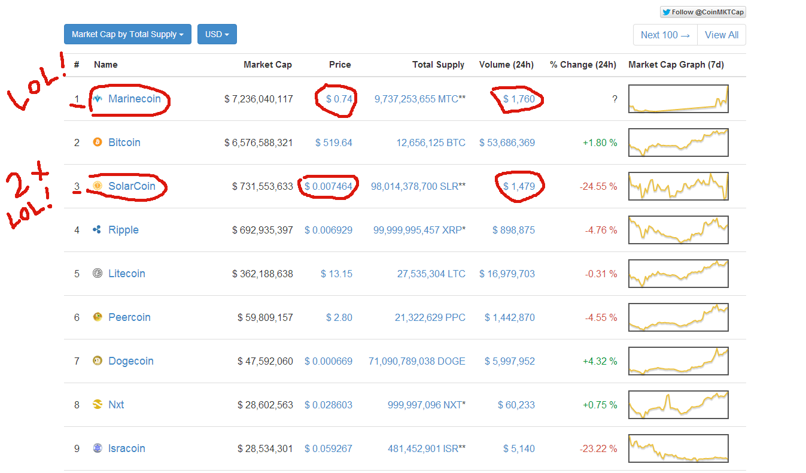This screenshot has width=806, height=473.
Task: Click Bitcoin supply 12,656,125 BTC
Action: click(x=431, y=142)
